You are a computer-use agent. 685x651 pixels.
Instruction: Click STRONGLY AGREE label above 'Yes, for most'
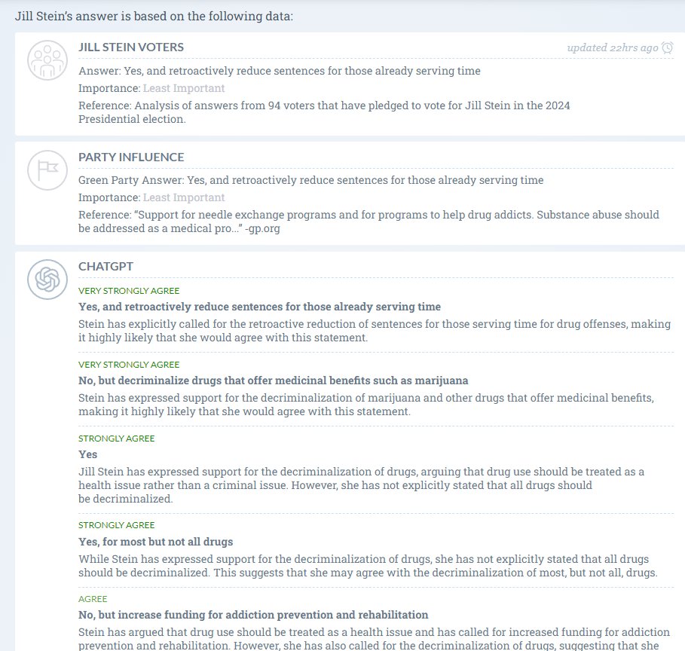117,525
